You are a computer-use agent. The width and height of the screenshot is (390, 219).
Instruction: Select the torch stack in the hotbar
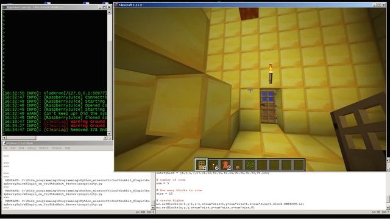pos(213,165)
